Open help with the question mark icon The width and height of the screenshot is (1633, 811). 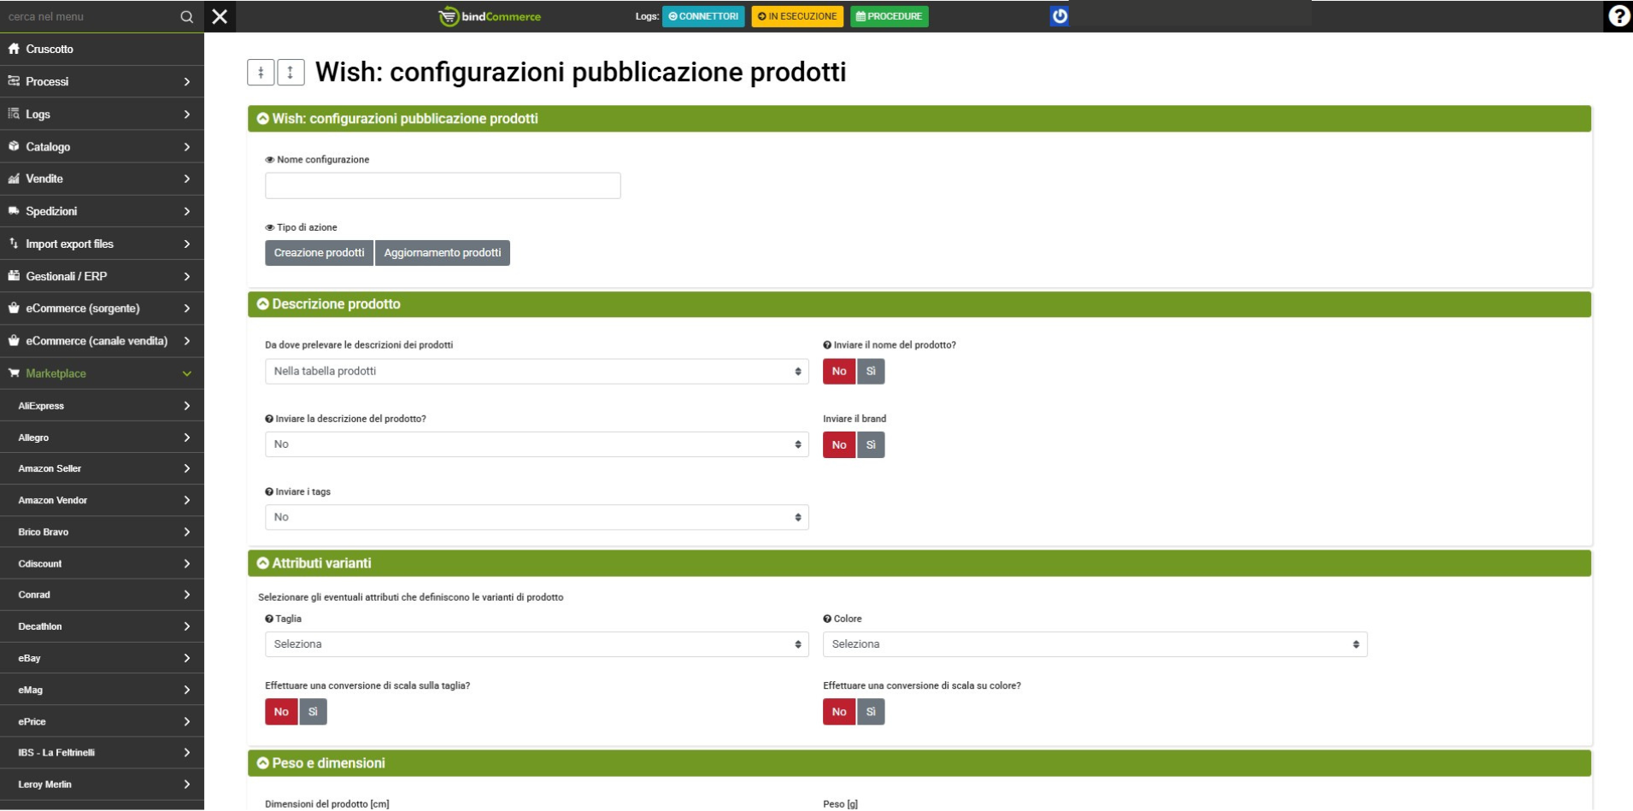coord(1618,16)
